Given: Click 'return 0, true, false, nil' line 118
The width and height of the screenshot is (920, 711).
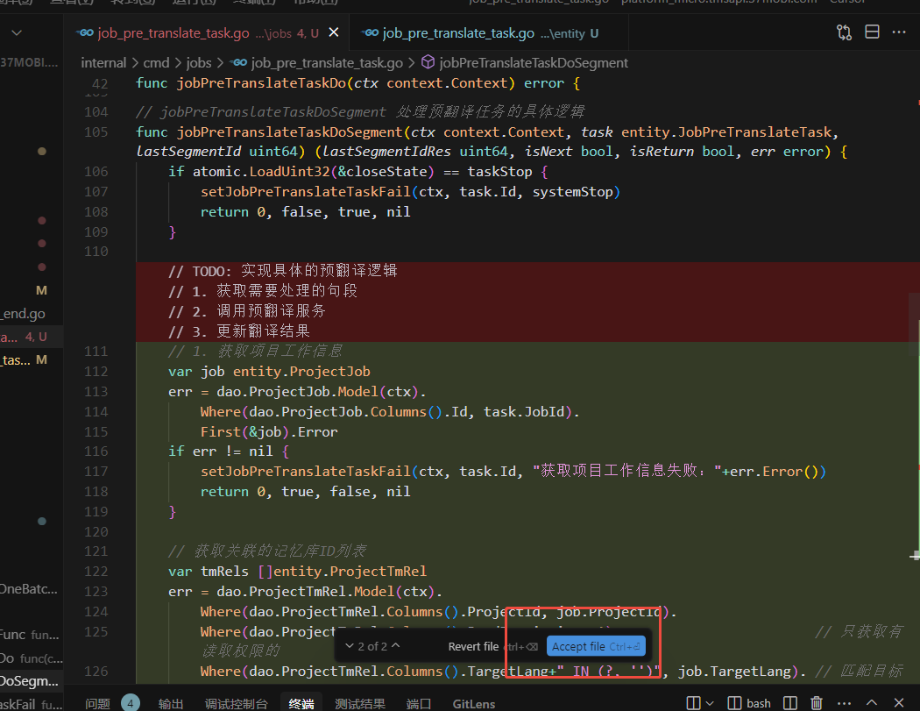Looking at the screenshot, I should pyautogui.click(x=305, y=492).
